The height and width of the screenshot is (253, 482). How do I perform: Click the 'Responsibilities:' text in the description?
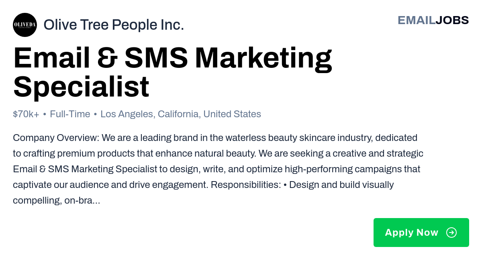pos(246,185)
